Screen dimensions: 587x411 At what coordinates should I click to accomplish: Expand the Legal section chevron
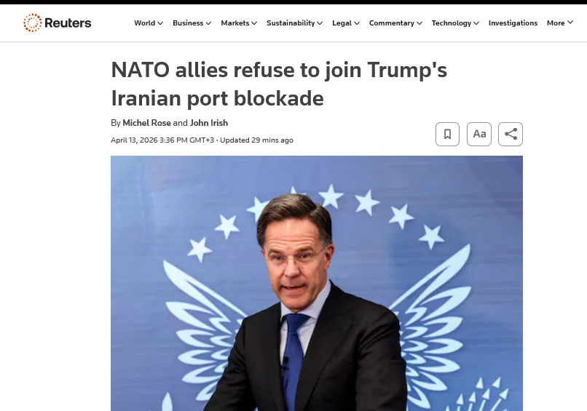(357, 23)
